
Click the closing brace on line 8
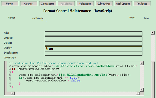[20, 84]
